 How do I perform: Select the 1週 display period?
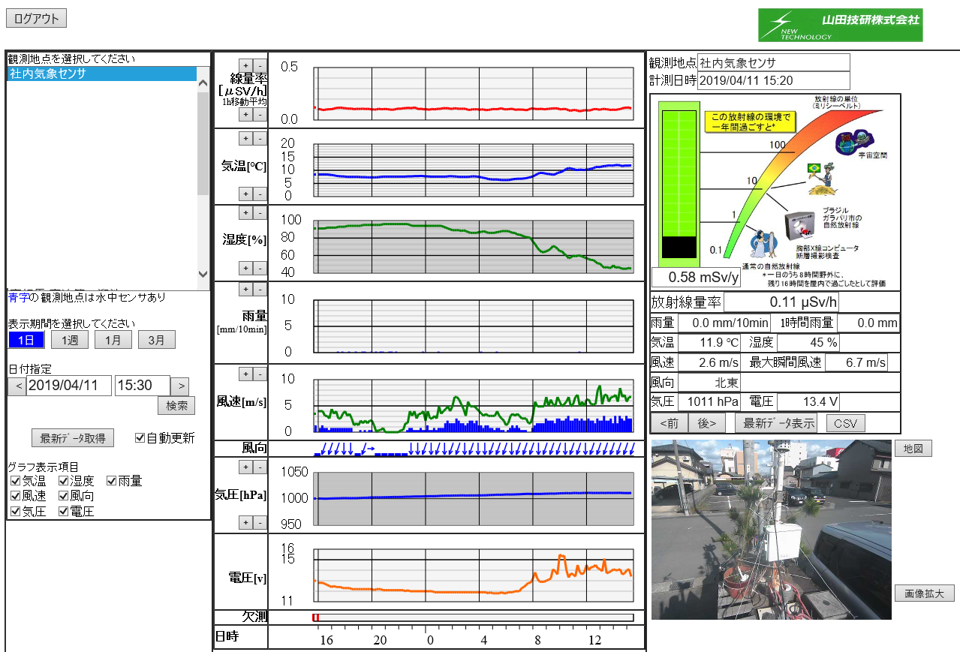[x=70, y=340]
